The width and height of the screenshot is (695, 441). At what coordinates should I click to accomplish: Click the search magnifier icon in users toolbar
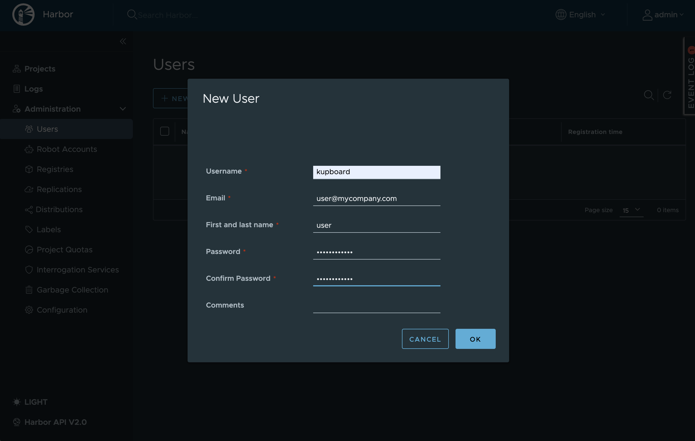pyautogui.click(x=649, y=95)
